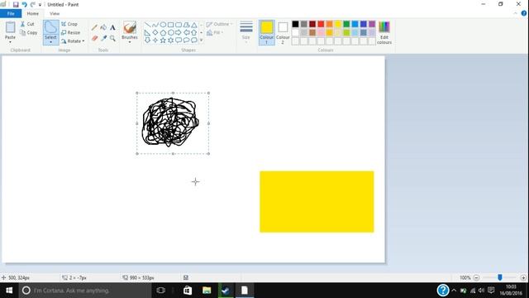The width and height of the screenshot is (529, 298).
Task: Click the Redo arrow icon
Action: coord(33,5)
